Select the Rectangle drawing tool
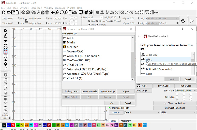197x130 pixels. click(5, 39)
